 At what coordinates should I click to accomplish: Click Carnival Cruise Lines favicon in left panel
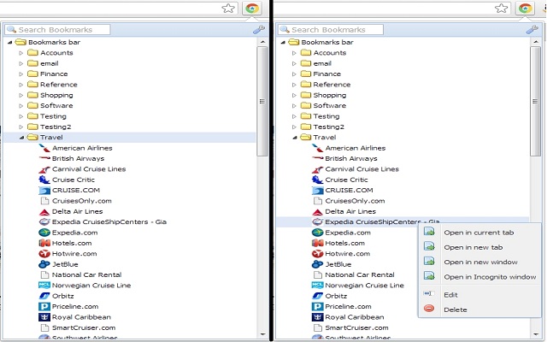44,169
